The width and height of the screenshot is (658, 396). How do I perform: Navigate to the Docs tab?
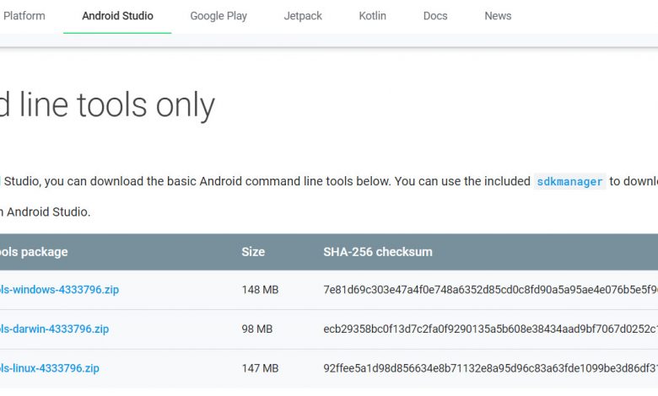435,16
